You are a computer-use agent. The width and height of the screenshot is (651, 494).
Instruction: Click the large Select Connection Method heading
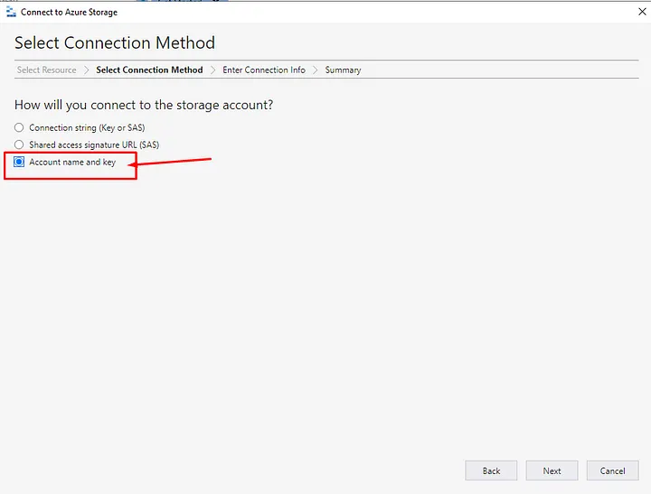(115, 43)
